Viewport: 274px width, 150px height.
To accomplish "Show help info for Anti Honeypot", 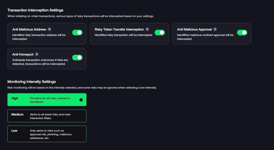I will (x=37, y=54).
